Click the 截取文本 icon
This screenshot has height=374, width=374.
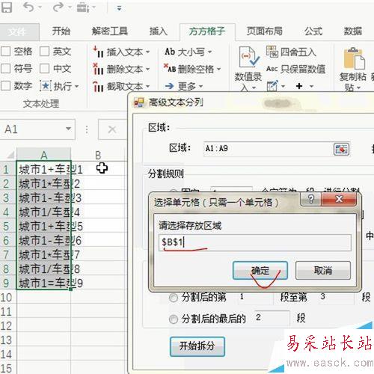pyautogui.click(x=99, y=86)
